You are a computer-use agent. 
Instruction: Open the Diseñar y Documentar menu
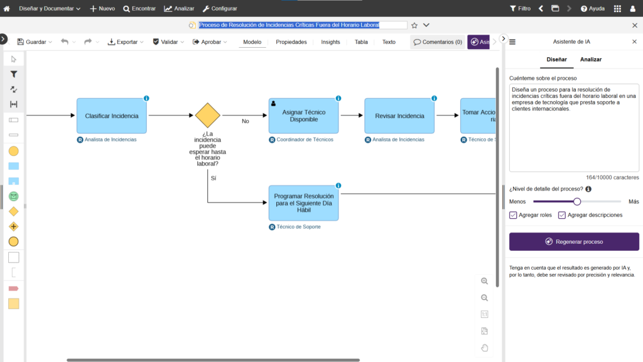pyautogui.click(x=50, y=9)
